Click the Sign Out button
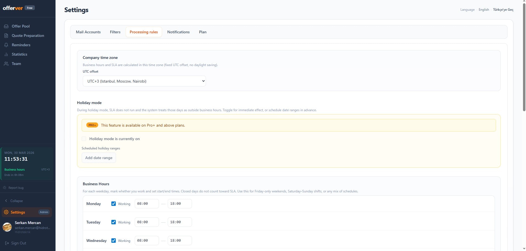526x251 pixels. tap(16, 243)
